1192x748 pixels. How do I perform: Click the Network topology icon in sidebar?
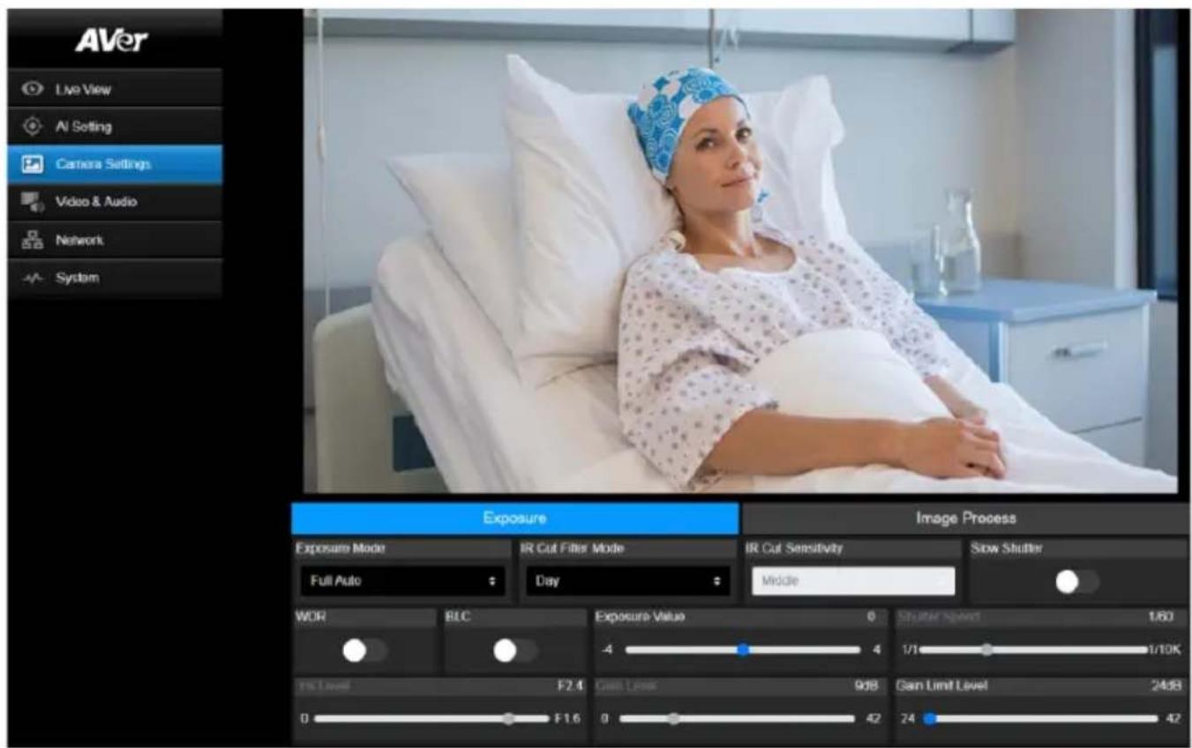click(33, 240)
